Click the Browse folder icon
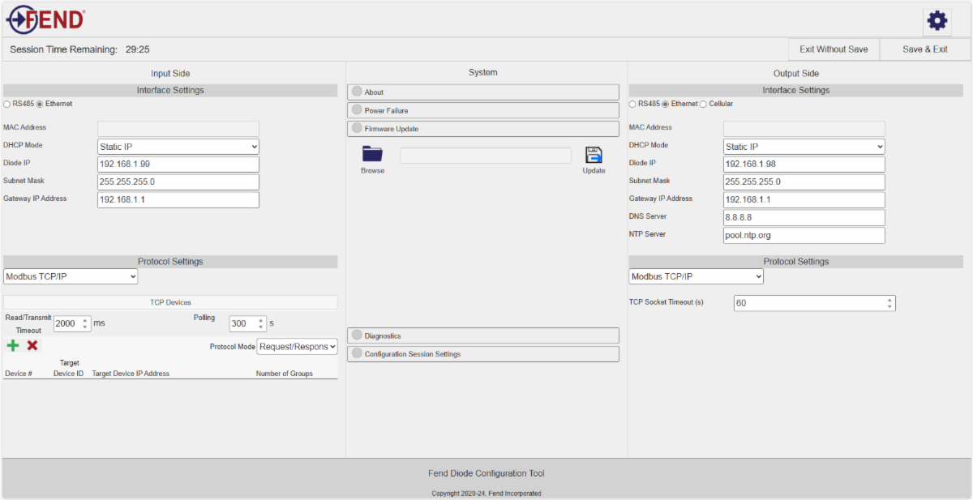The width and height of the screenshot is (973, 500). point(372,154)
